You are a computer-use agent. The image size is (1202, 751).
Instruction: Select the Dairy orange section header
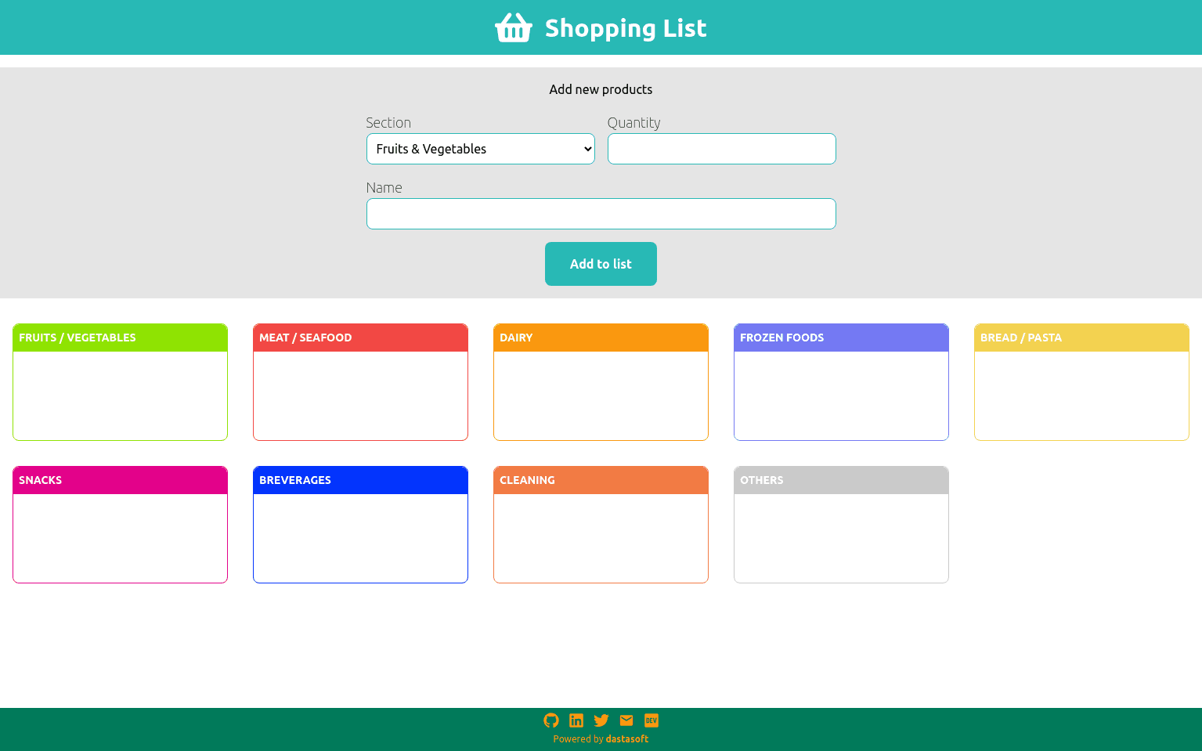(601, 338)
